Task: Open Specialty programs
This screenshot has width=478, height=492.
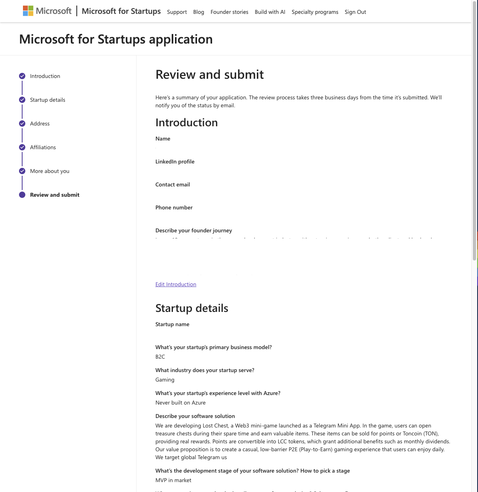Action: [x=315, y=12]
